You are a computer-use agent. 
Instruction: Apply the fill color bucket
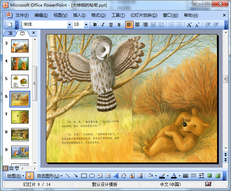pyautogui.click(x=150, y=176)
